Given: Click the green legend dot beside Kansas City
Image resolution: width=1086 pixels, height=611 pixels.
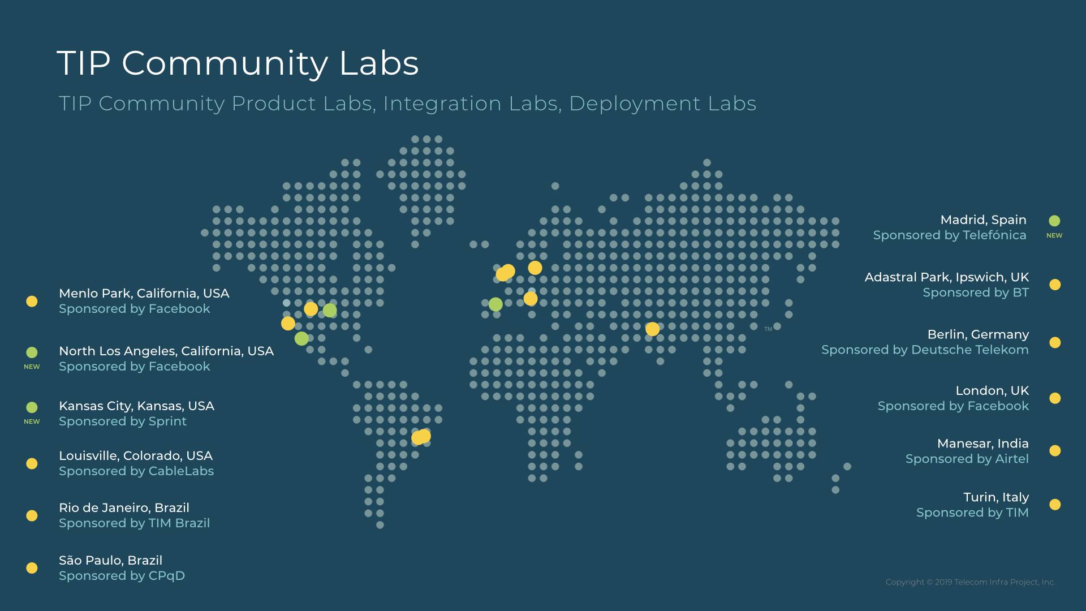Looking at the screenshot, I should click(32, 407).
